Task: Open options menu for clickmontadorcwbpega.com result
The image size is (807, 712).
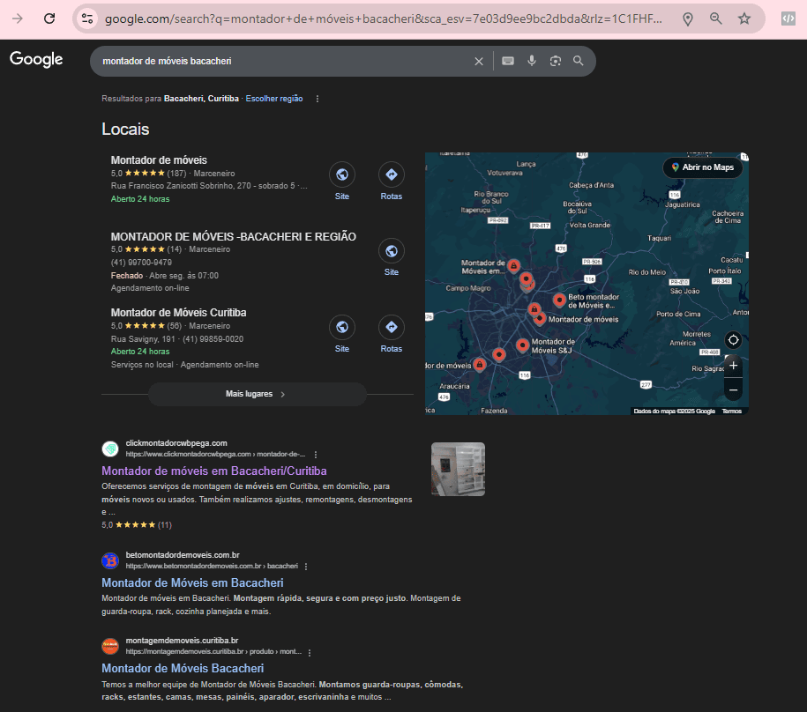Action: pos(315,454)
